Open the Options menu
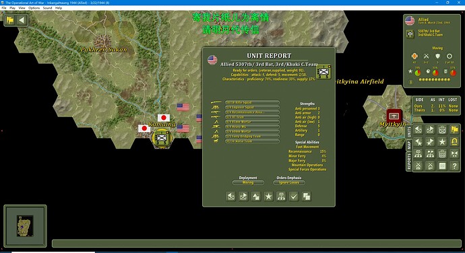Screen dimensions: 465x253 coord(34,8)
